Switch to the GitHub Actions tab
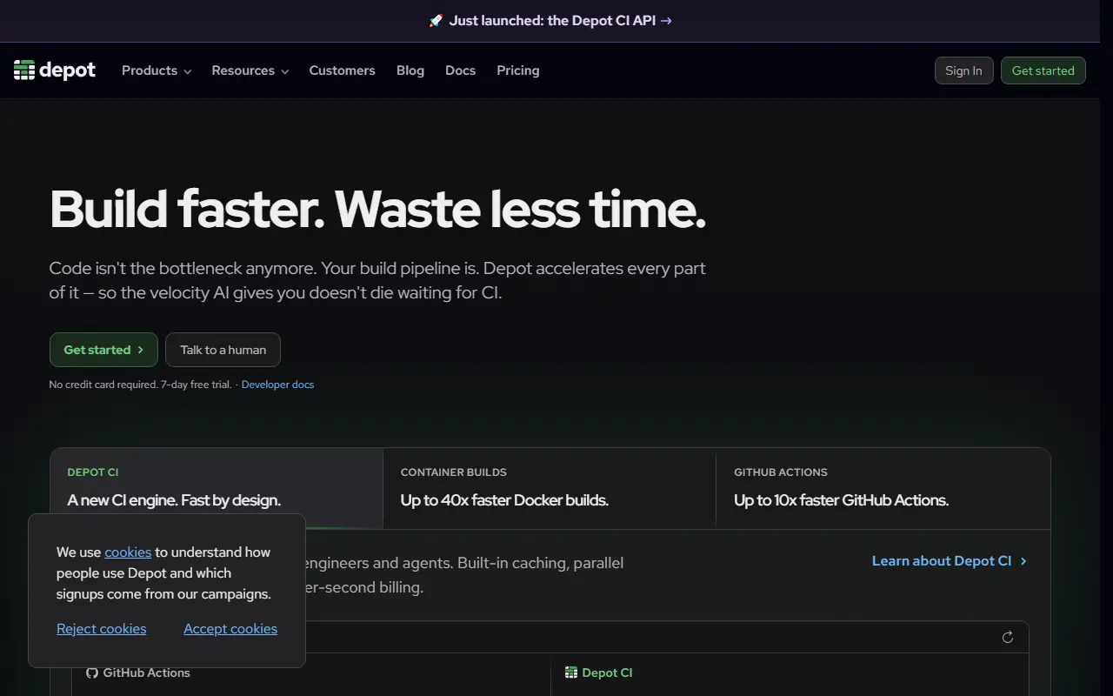Image resolution: width=1113 pixels, height=696 pixels. point(883,488)
